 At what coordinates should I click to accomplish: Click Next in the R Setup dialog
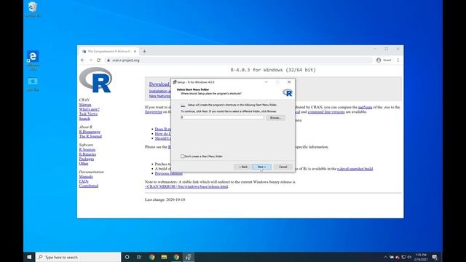[261, 167]
